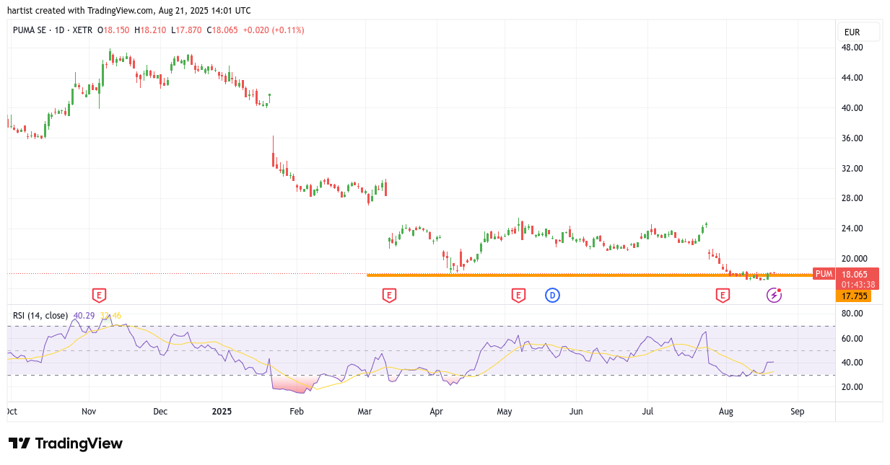Click the Nov label on time axis

[89, 412]
